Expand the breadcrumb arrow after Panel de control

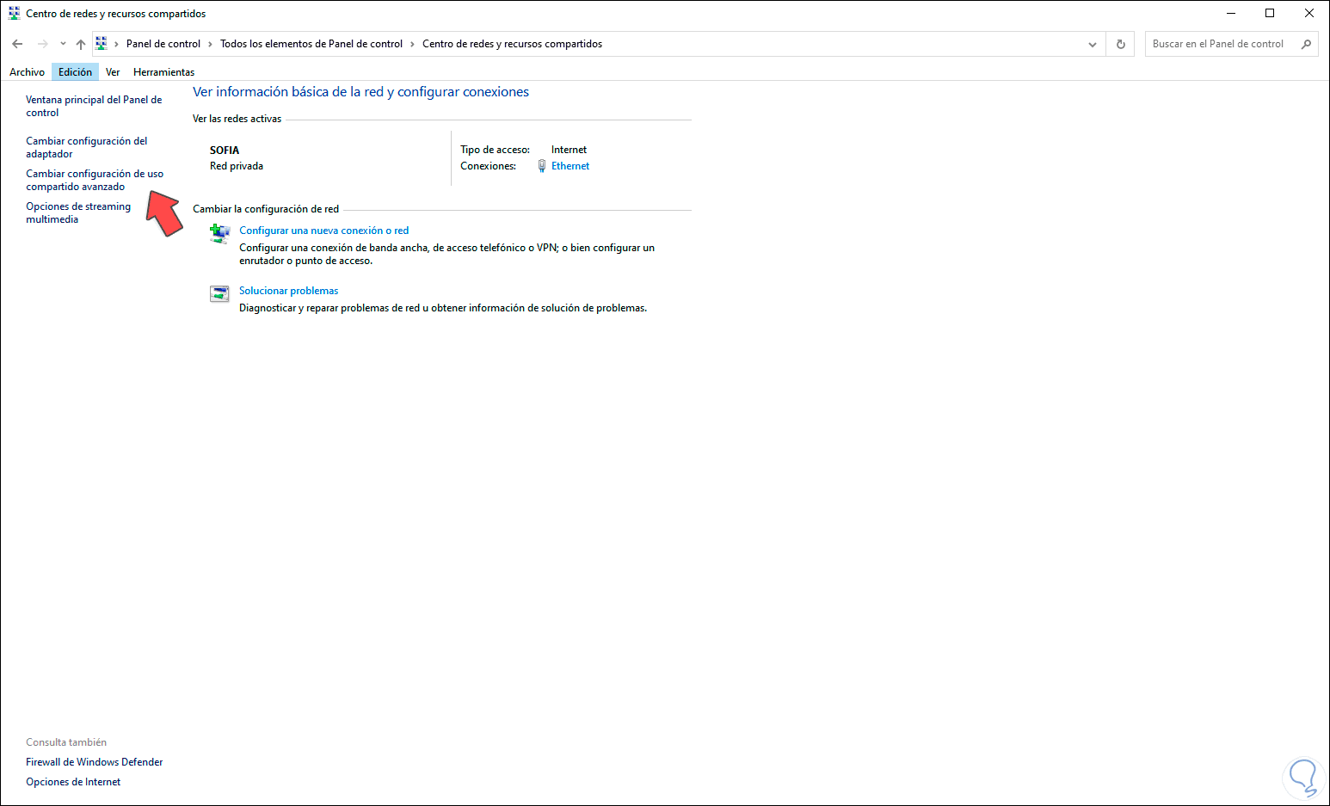point(207,43)
